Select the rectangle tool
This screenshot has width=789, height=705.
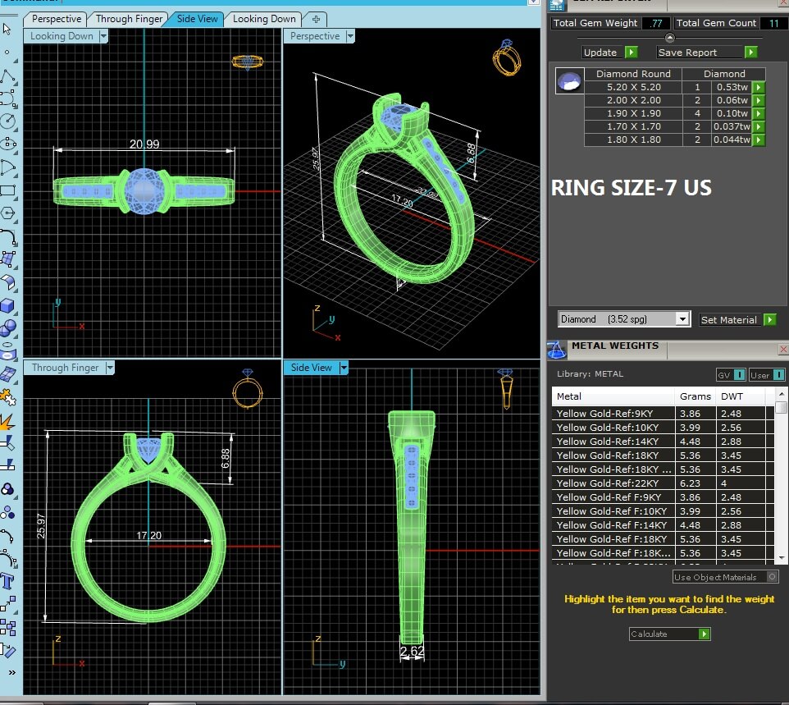(x=7, y=190)
